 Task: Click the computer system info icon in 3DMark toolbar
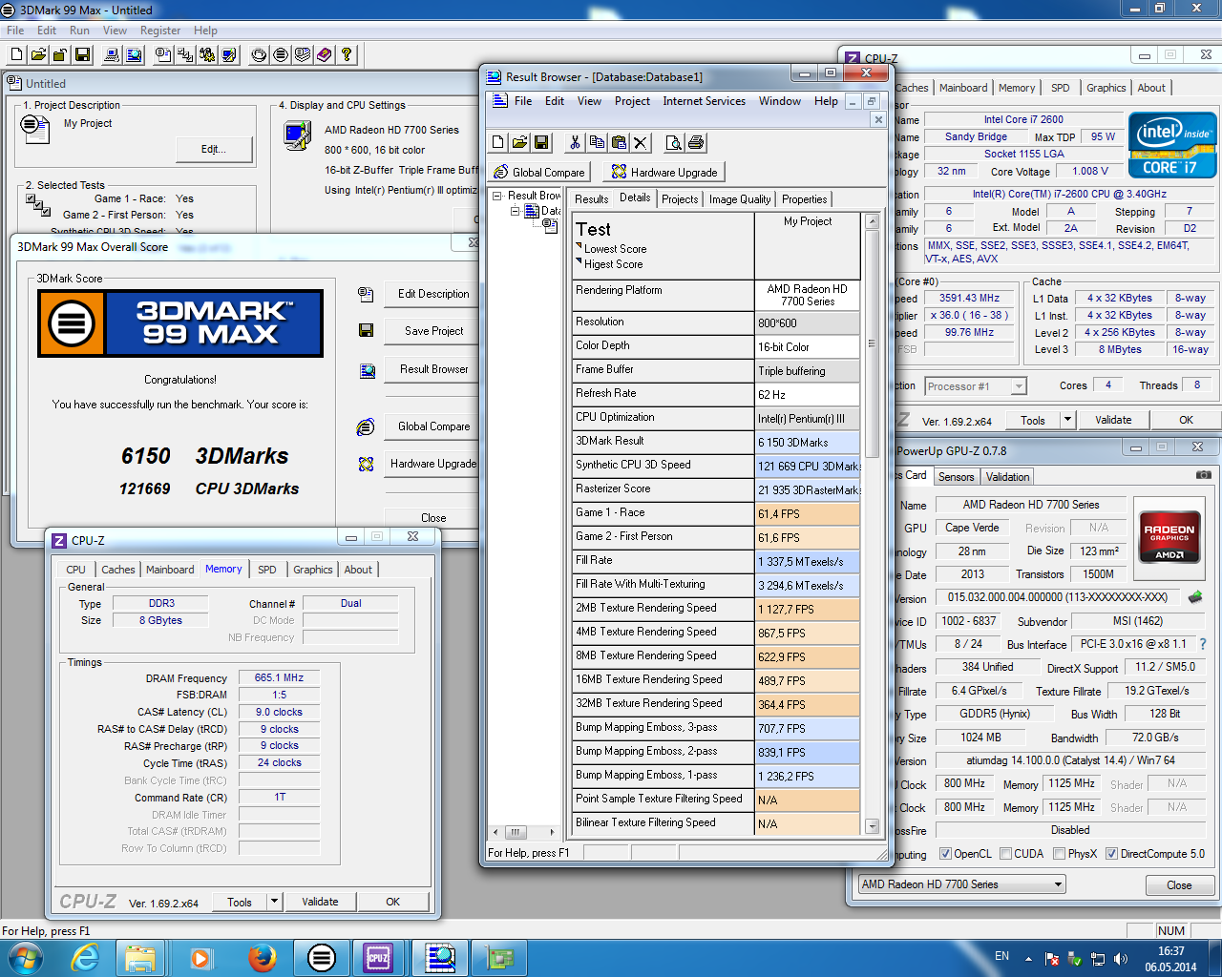[112, 55]
